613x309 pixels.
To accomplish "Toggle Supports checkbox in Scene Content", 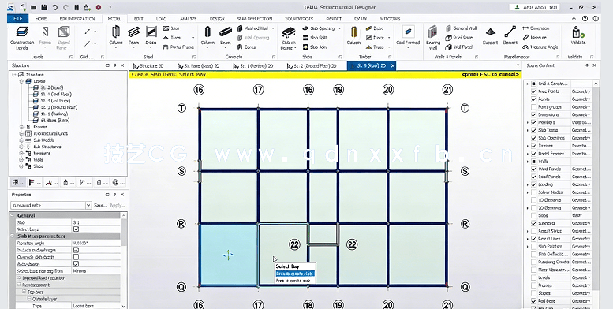I will click(x=533, y=223).
